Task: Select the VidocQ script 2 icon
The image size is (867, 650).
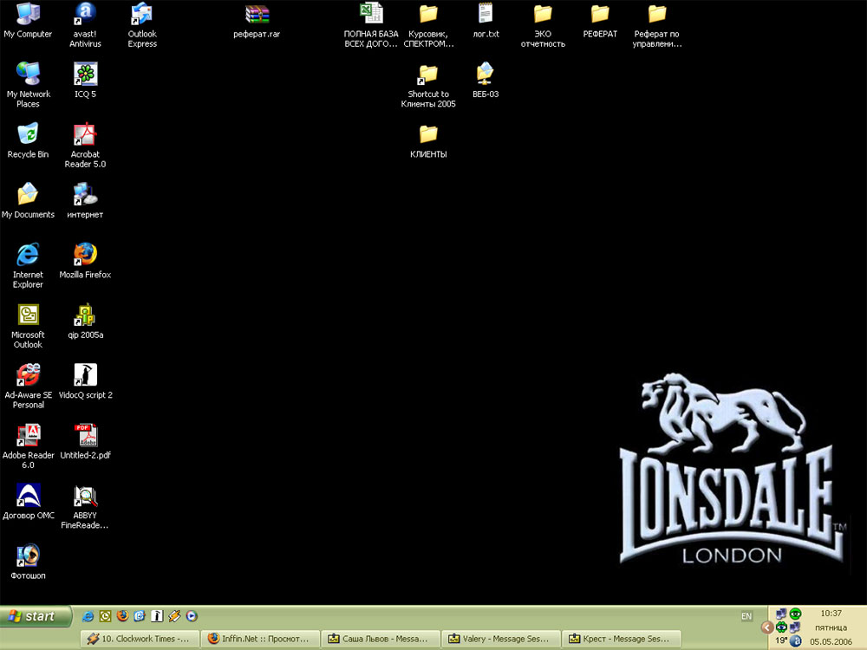Action: (x=85, y=381)
